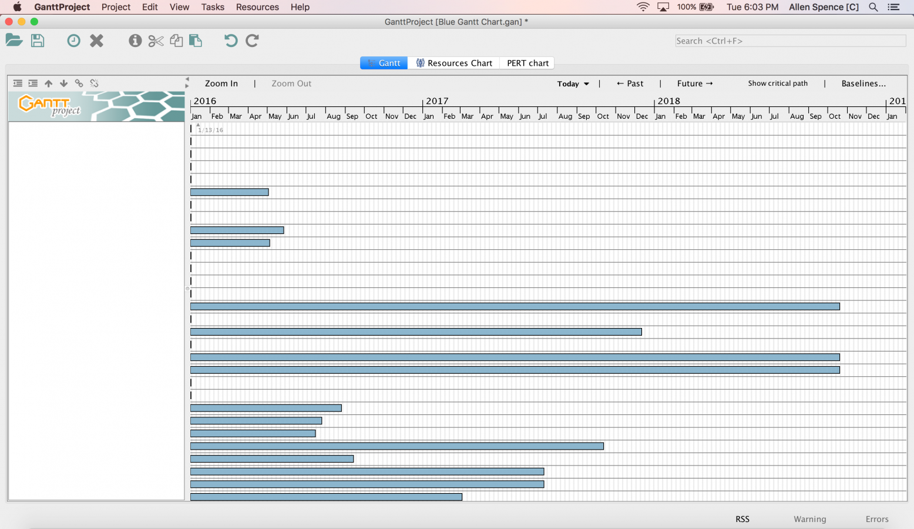Click the Delete task X icon
The image size is (914, 529).
click(96, 41)
